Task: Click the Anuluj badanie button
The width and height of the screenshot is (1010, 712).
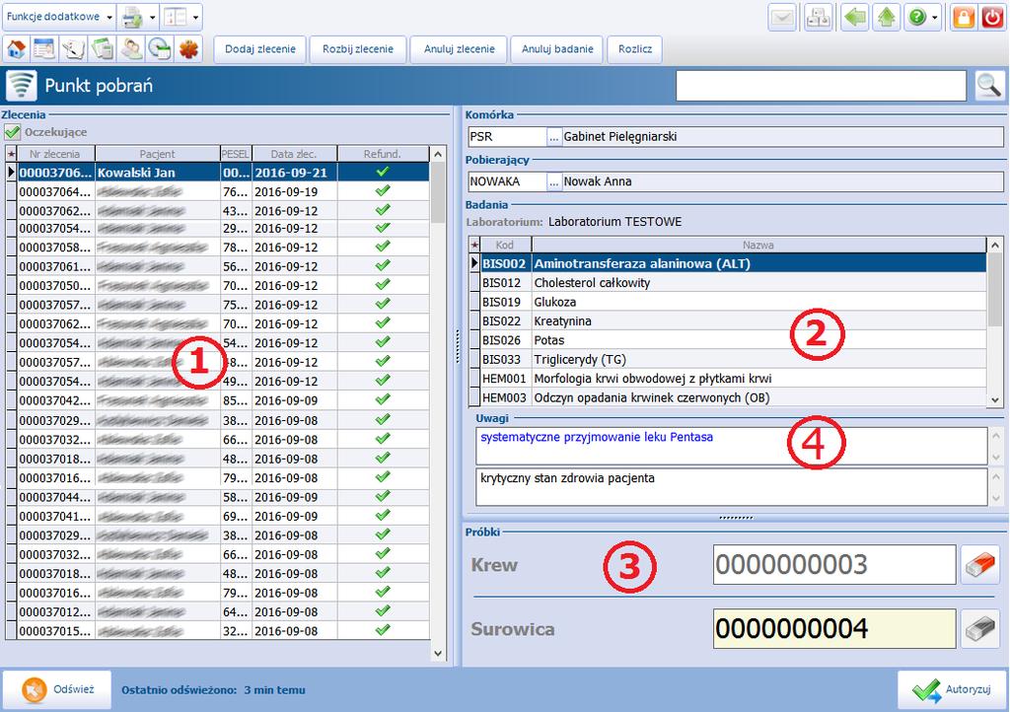Action: [557, 49]
